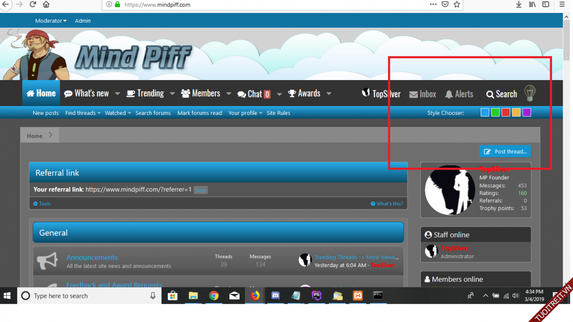Expand the Moderator dropdown menu
This screenshot has height=322, width=573.
(51, 21)
